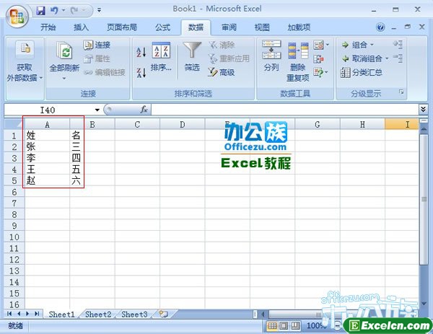
Task: Click 组合 group button
Action: 354,45
